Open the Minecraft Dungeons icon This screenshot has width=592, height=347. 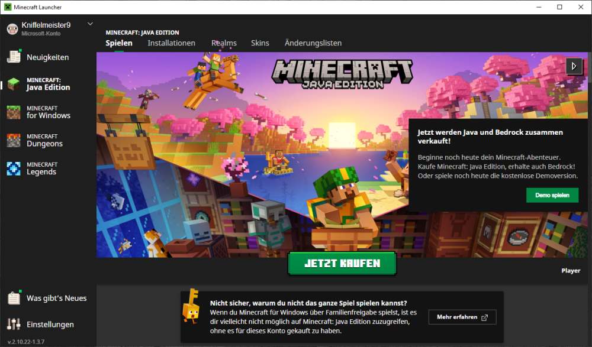14,140
